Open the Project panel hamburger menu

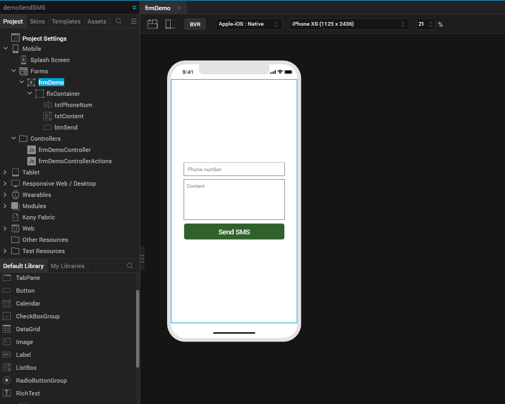click(x=134, y=21)
